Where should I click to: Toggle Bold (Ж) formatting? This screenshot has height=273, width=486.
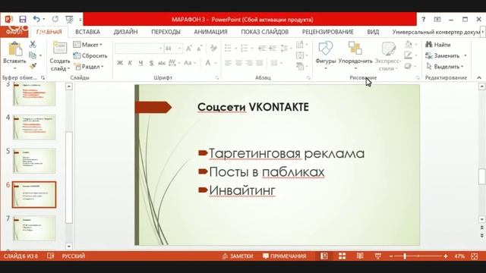120,63
